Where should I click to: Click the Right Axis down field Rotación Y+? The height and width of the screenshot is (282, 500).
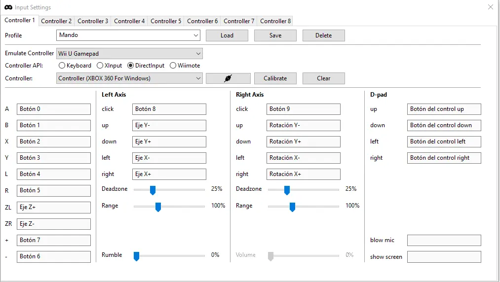303,141
